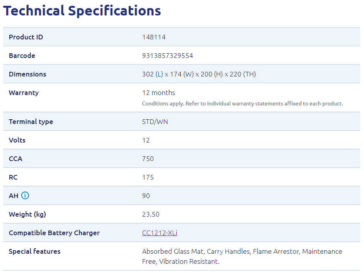Click the 12 months warranty value
The height and width of the screenshot is (273, 364).
pos(158,93)
